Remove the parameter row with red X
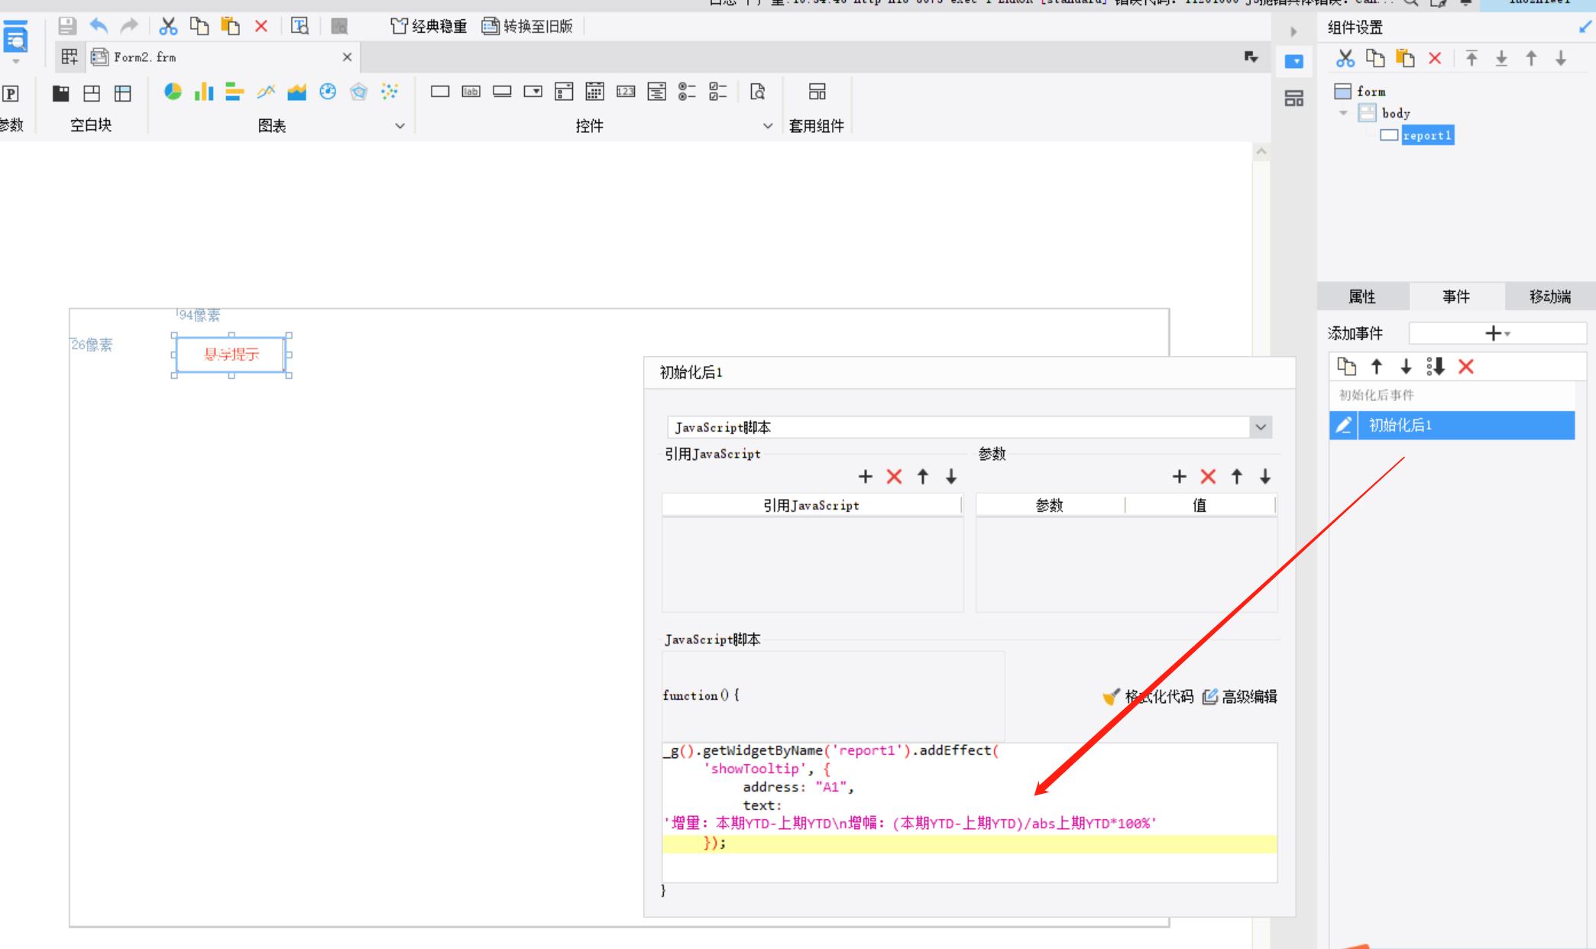Image resolution: width=1596 pixels, height=949 pixels. click(x=1208, y=477)
